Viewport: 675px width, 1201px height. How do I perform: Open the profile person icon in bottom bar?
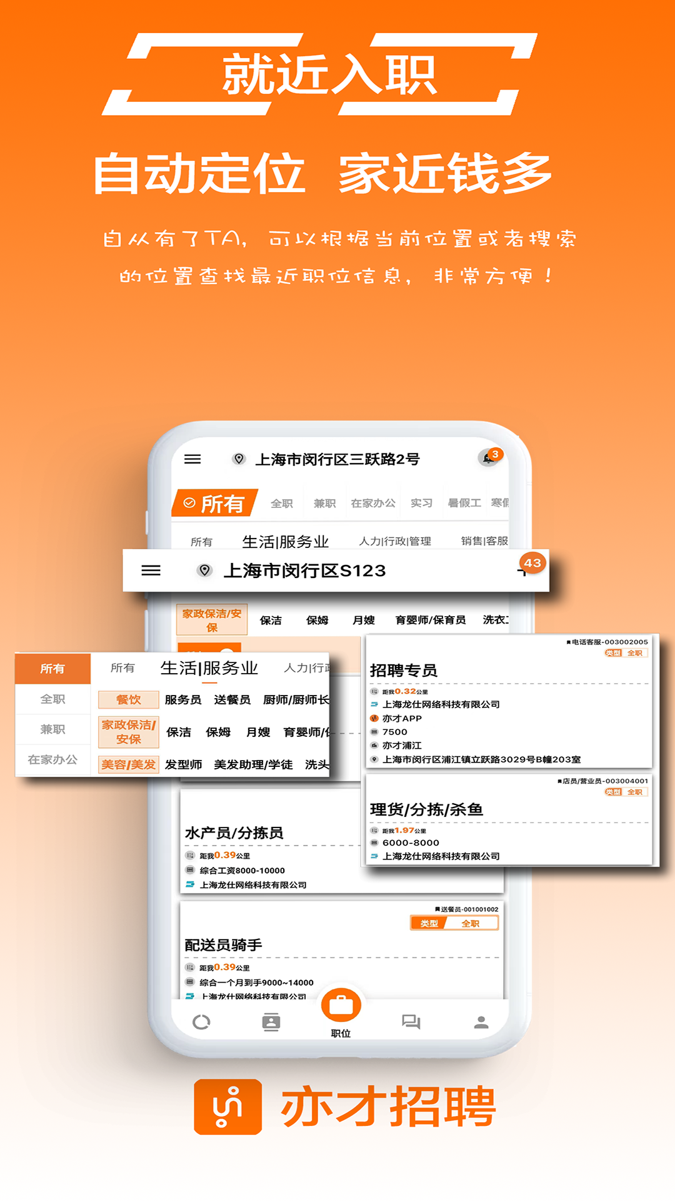tap(481, 1022)
